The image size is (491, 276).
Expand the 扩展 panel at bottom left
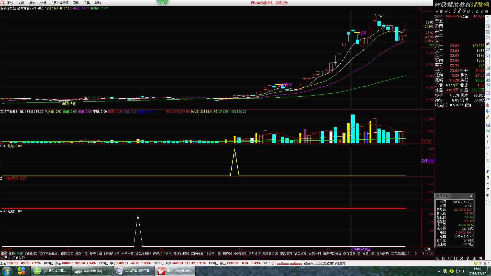[5, 258]
